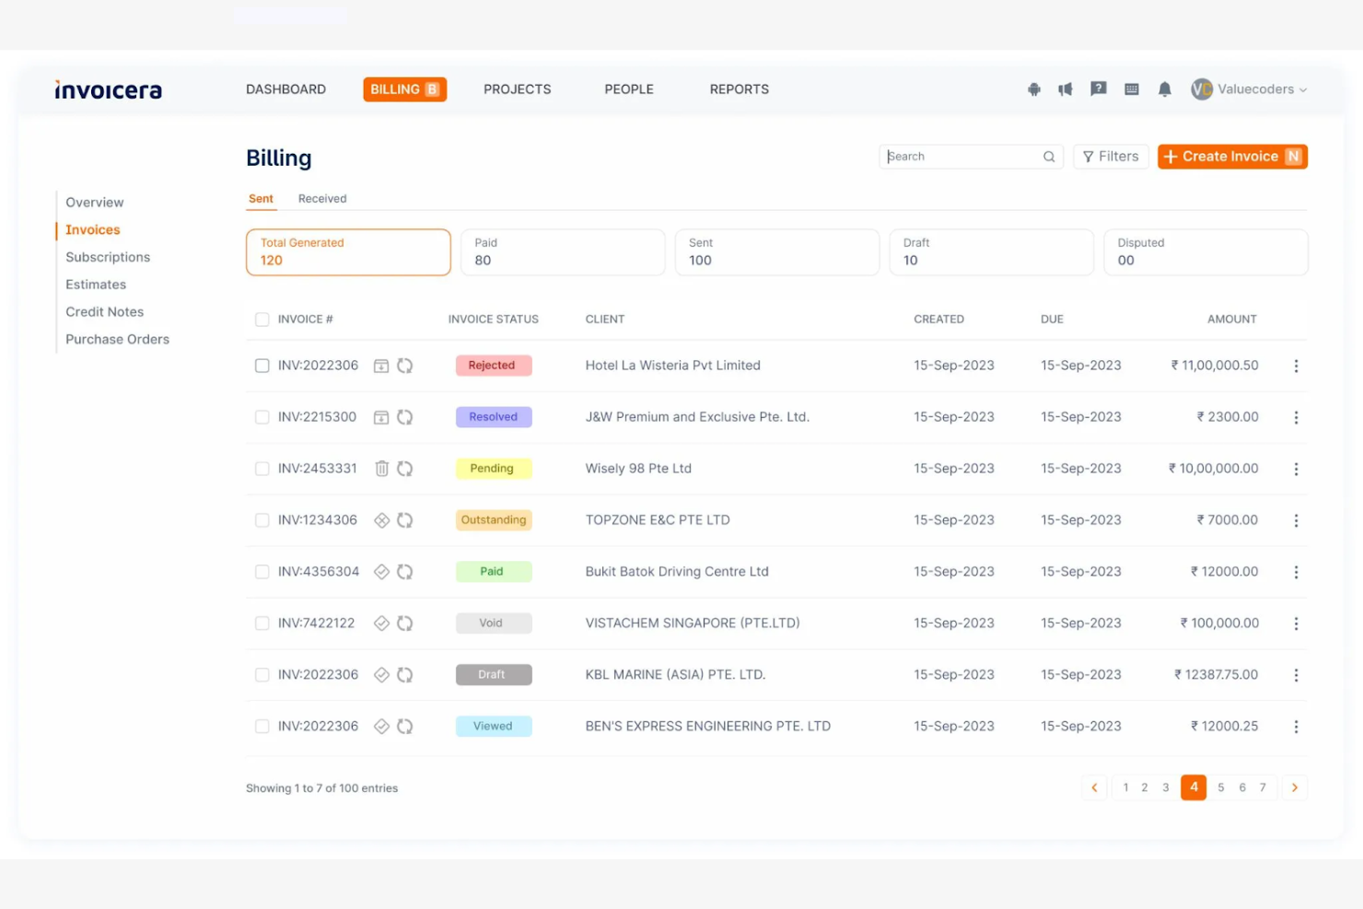Open the notifications bell

coord(1164,89)
